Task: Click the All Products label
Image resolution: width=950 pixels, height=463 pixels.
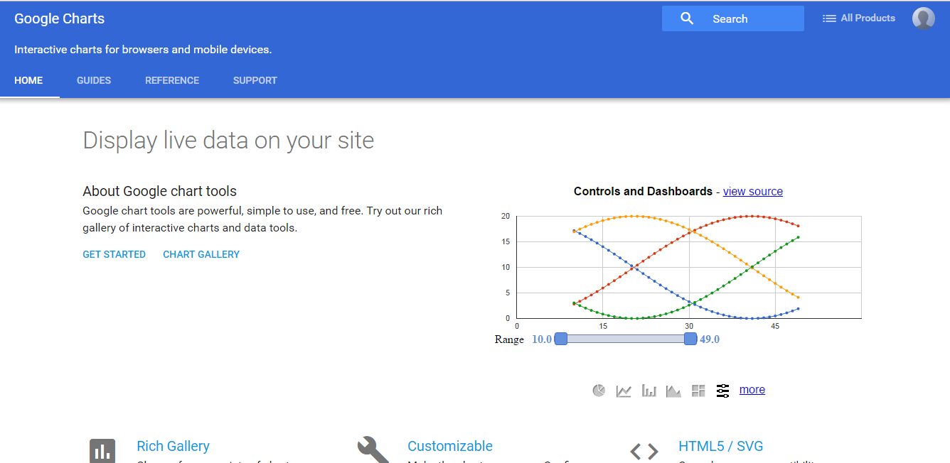Action: pyautogui.click(x=868, y=18)
